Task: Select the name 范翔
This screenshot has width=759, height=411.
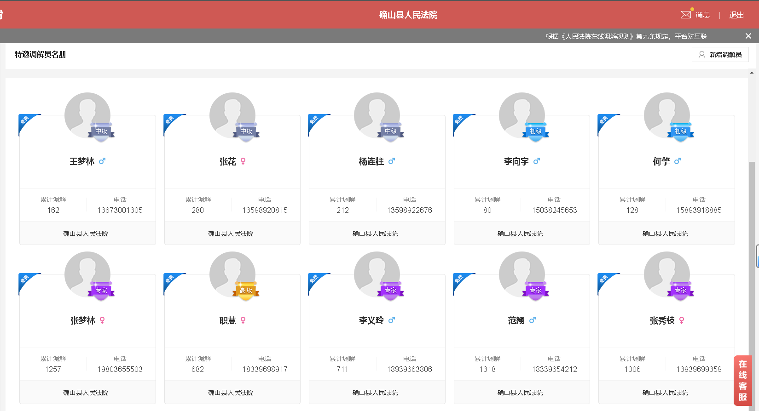Action: click(x=516, y=320)
